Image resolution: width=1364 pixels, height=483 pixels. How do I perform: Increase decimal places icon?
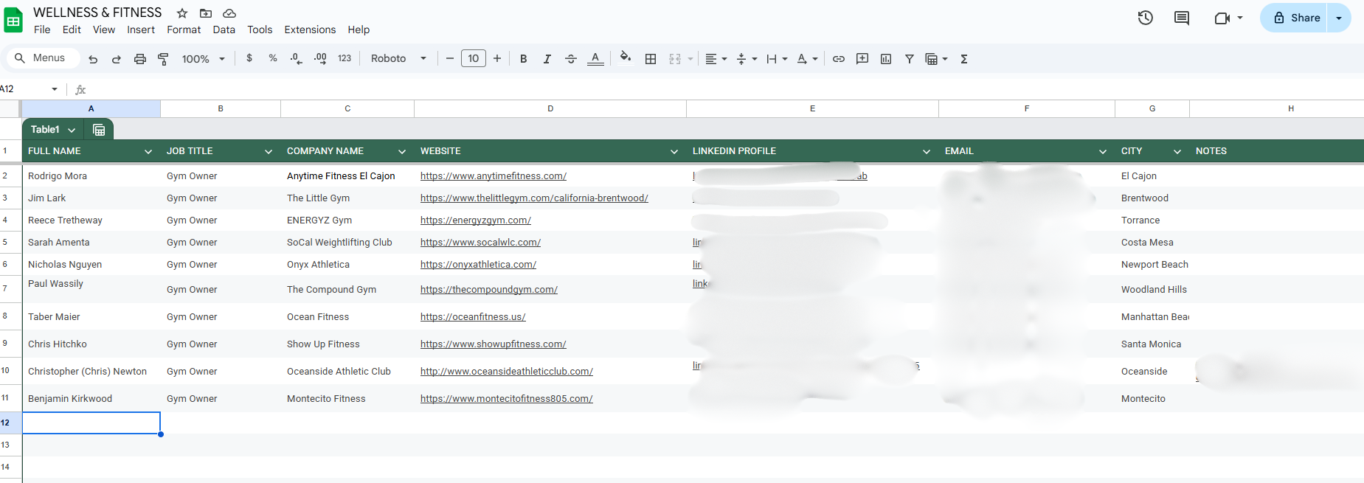[320, 58]
